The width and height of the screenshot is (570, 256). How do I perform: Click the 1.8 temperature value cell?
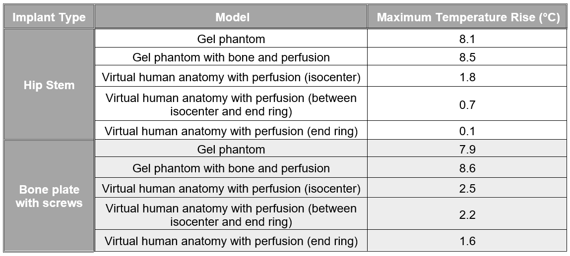[x=467, y=77]
